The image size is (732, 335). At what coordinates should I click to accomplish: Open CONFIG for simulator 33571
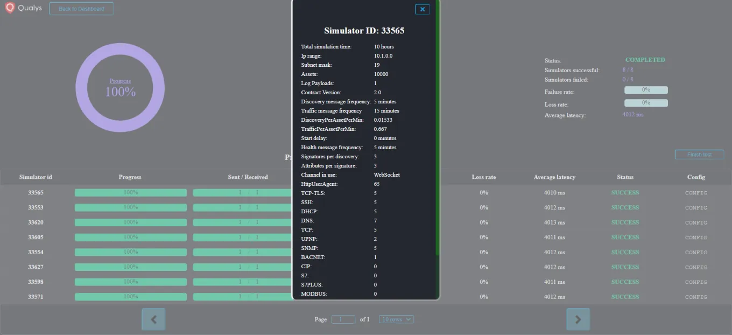[698, 297]
